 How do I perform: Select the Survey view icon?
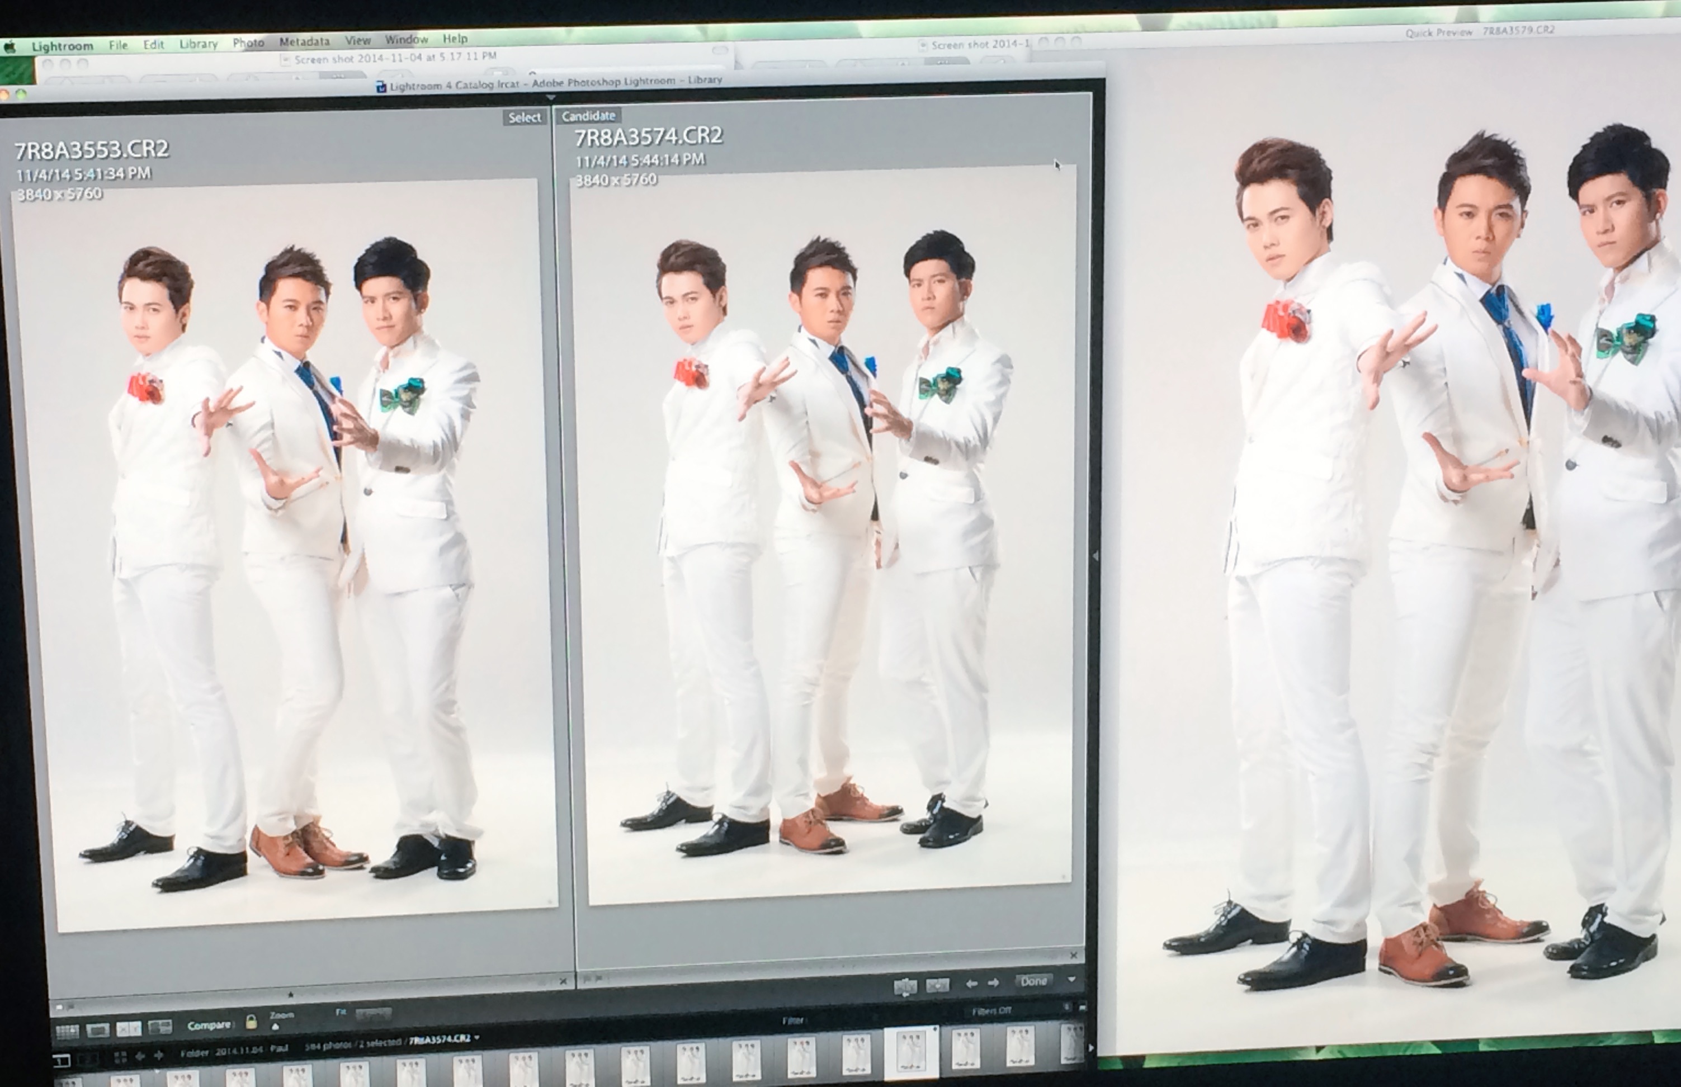(160, 1028)
